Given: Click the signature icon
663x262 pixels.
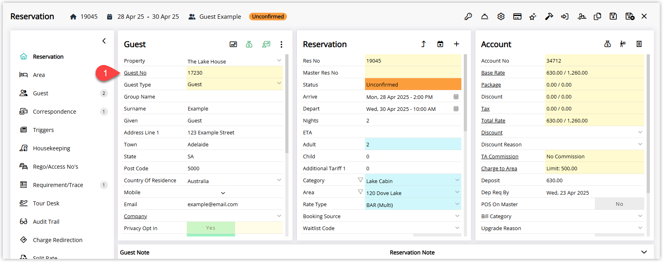Looking at the screenshot, I should [x=582, y=16].
